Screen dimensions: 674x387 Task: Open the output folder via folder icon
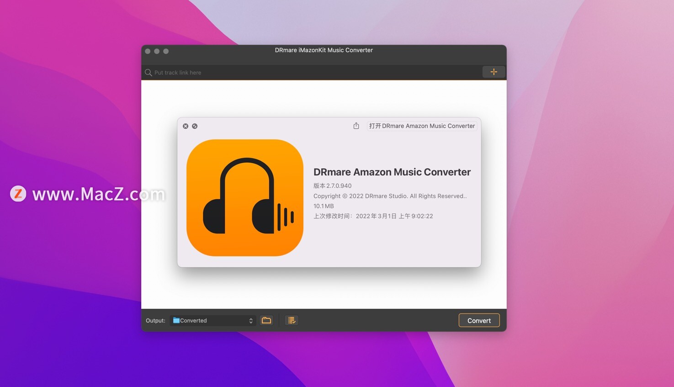(266, 320)
